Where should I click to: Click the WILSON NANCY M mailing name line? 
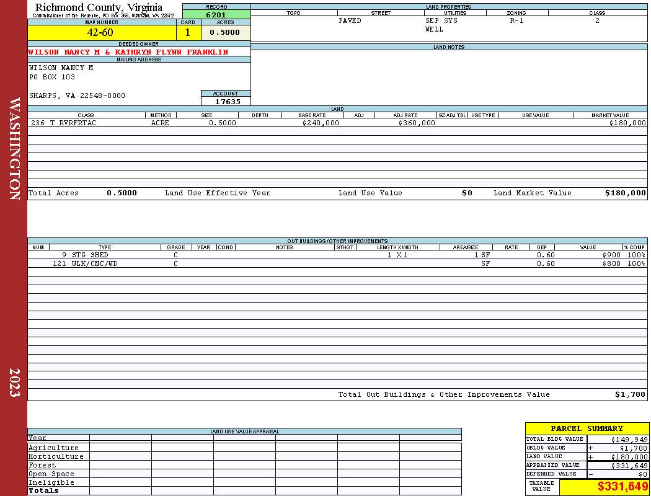(x=61, y=68)
